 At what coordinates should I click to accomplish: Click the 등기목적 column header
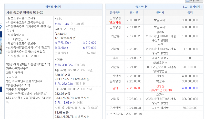tap(115, 12)
